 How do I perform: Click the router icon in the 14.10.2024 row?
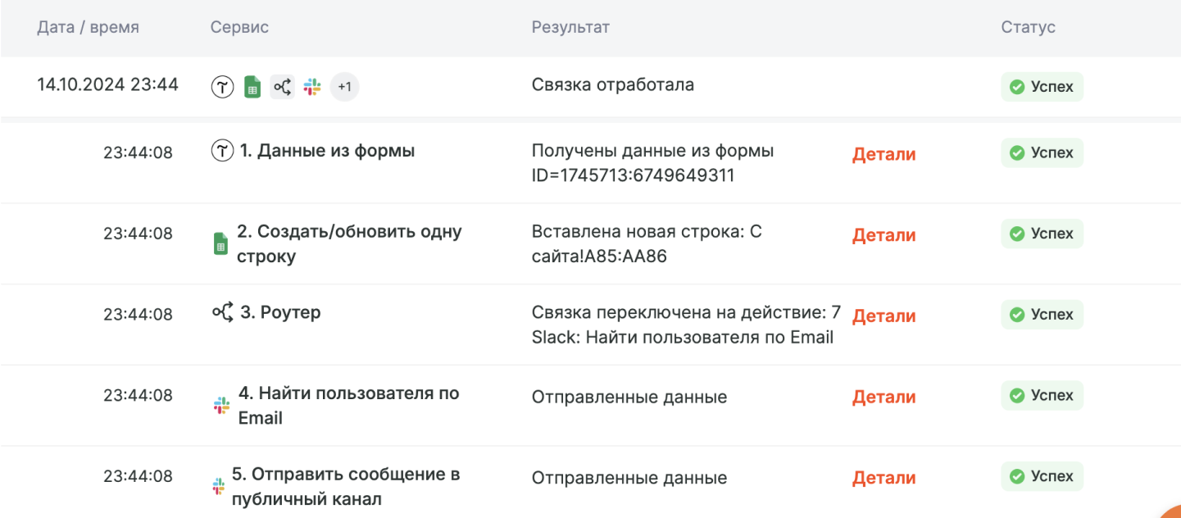click(x=282, y=86)
